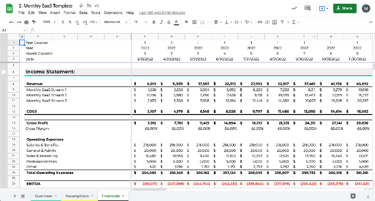Toggle italic text formatting

[161, 22]
